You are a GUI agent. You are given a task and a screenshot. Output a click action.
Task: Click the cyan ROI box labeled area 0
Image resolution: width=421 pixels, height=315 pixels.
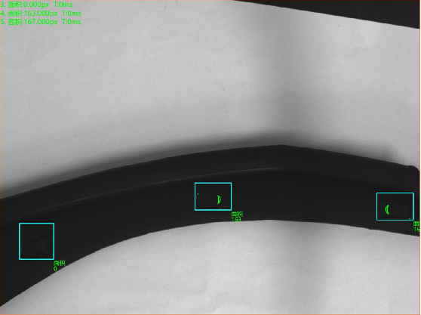(36, 242)
